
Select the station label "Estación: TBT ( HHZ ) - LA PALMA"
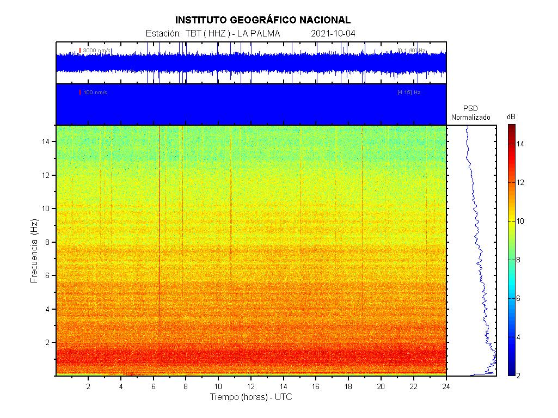tap(213, 33)
